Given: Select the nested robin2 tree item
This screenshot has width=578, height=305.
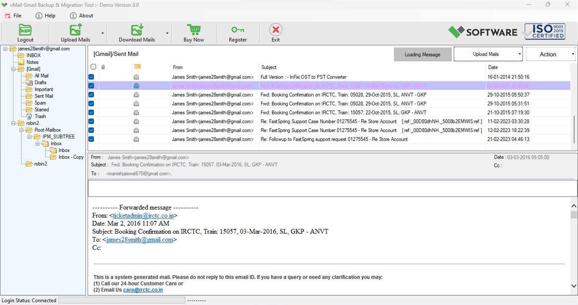Looking at the screenshot, I should tap(40, 164).
